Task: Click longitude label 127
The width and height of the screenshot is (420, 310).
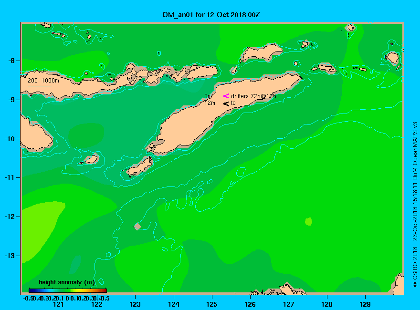Action: pyautogui.click(x=288, y=304)
